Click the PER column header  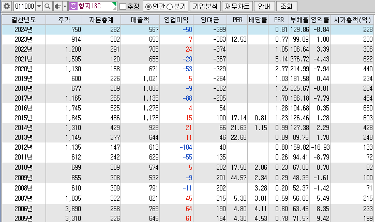237,20
